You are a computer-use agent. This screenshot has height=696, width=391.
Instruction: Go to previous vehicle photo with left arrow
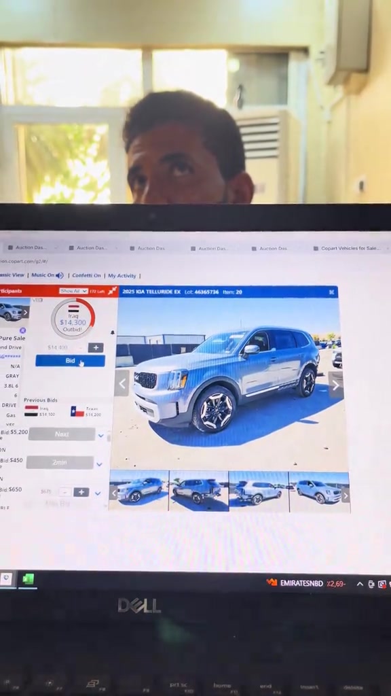tap(122, 383)
